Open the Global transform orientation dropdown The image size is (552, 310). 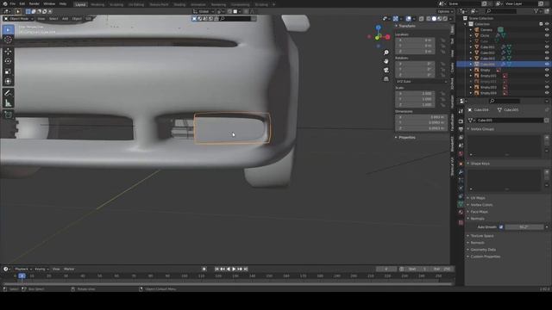point(204,11)
